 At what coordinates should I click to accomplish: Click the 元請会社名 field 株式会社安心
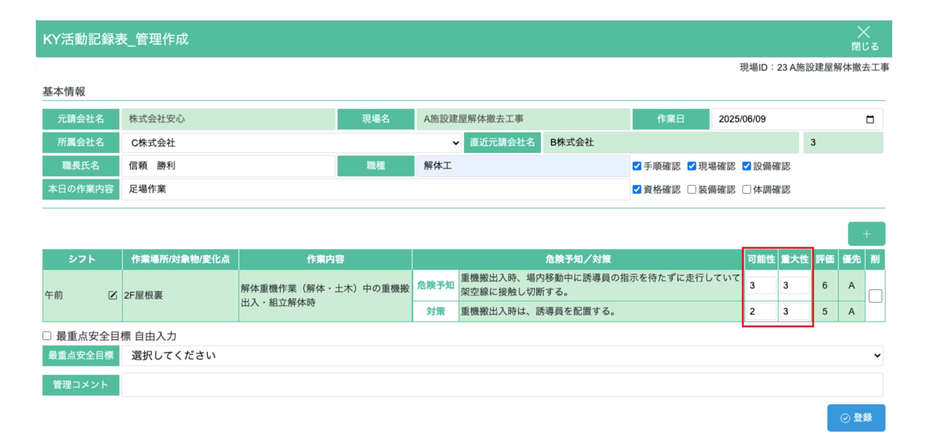click(228, 119)
